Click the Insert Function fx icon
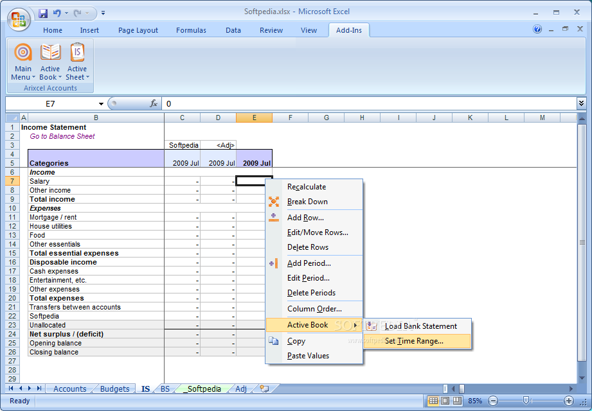This screenshot has height=411, width=592. coord(154,103)
